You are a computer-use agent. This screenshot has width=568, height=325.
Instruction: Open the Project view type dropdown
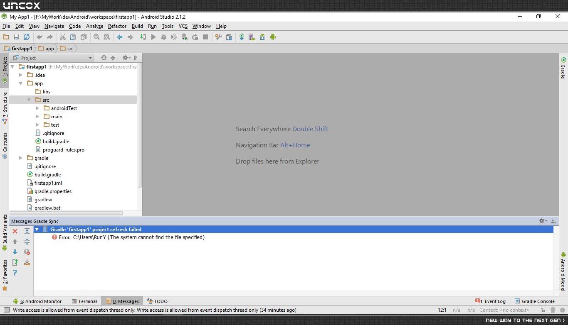click(53, 58)
